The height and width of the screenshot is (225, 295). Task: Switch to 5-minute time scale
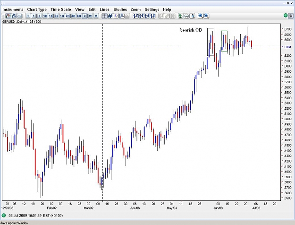(39, 16)
